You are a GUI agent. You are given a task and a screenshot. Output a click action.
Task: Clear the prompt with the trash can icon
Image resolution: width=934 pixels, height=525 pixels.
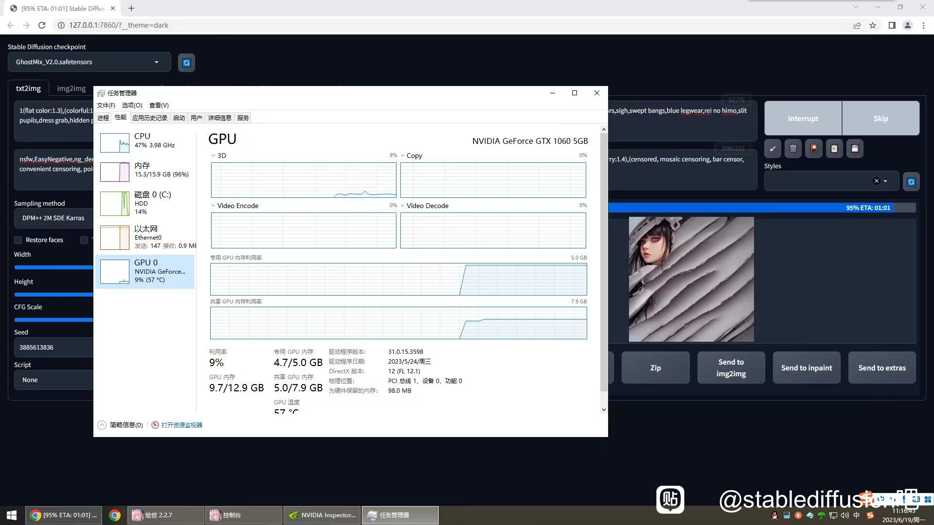793,149
